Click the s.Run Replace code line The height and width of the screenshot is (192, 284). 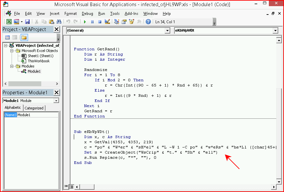[120, 157]
